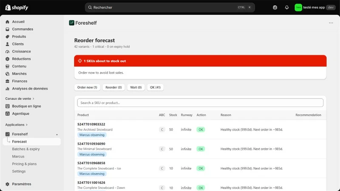340x191 pixels.
Task: Click The Minimal Snowboard product name
Action: click(94, 149)
